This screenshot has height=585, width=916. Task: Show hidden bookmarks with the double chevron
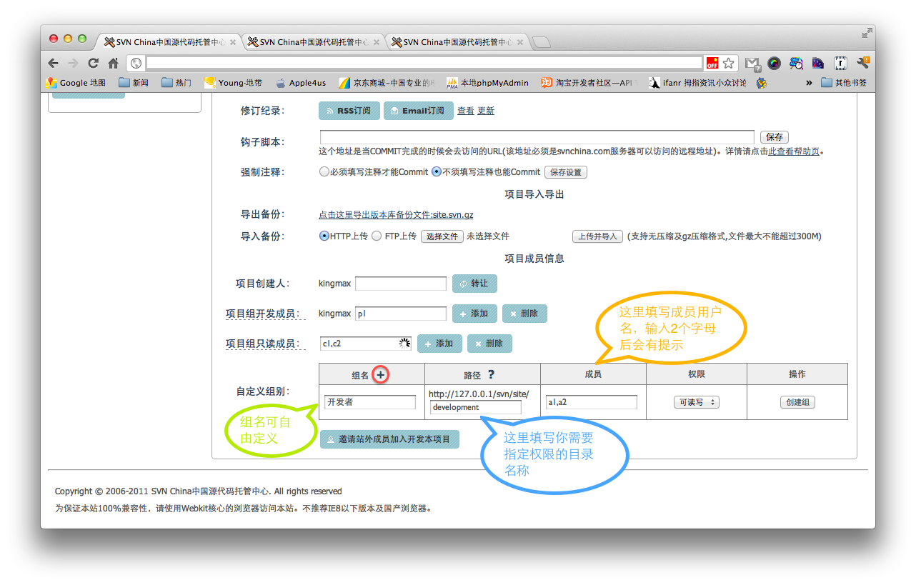click(809, 83)
